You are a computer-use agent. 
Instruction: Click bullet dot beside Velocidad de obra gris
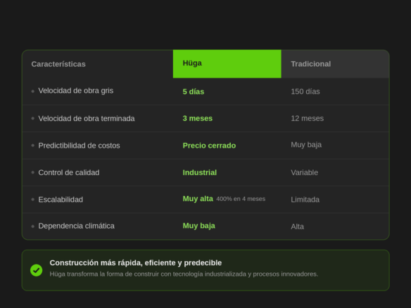pos(33,91)
